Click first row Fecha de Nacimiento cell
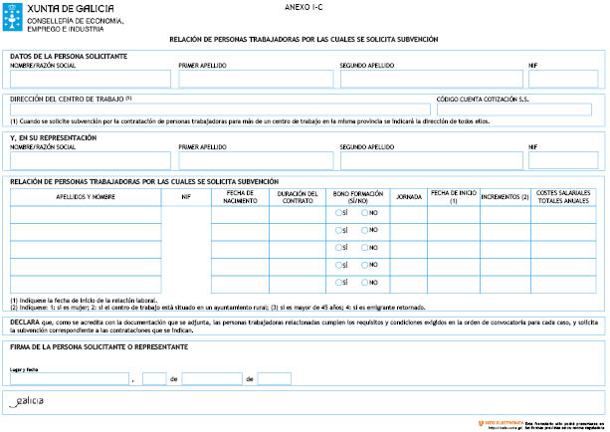This screenshot has height=432, width=610. [x=239, y=213]
